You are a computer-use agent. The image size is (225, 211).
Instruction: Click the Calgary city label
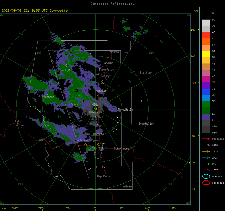(97, 148)
